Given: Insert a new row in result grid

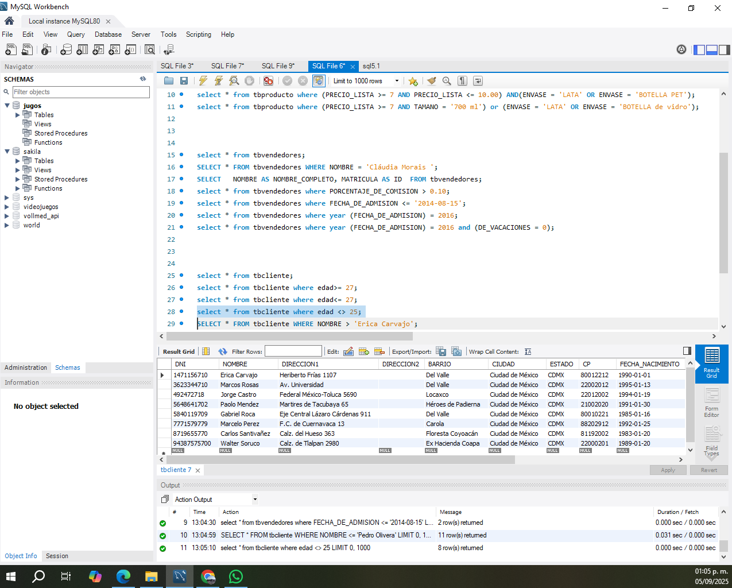Looking at the screenshot, I should click(x=363, y=351).
